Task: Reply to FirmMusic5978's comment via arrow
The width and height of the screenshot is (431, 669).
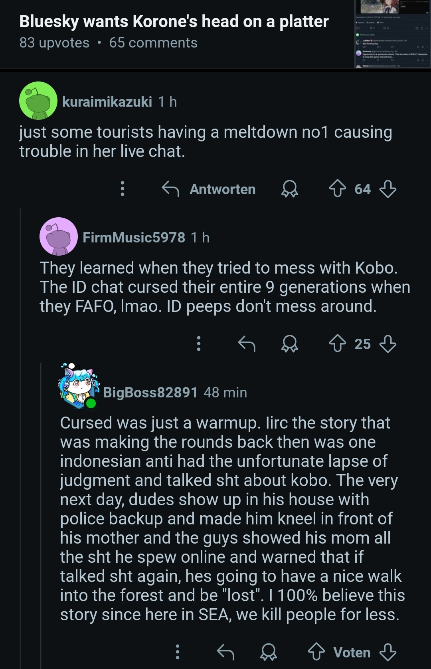Action: click(247, 344)
